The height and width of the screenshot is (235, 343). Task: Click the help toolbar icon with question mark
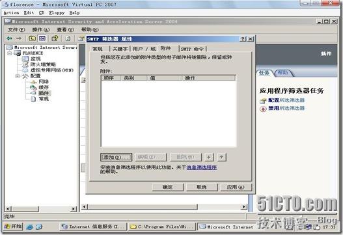click(x=55, y=38)
